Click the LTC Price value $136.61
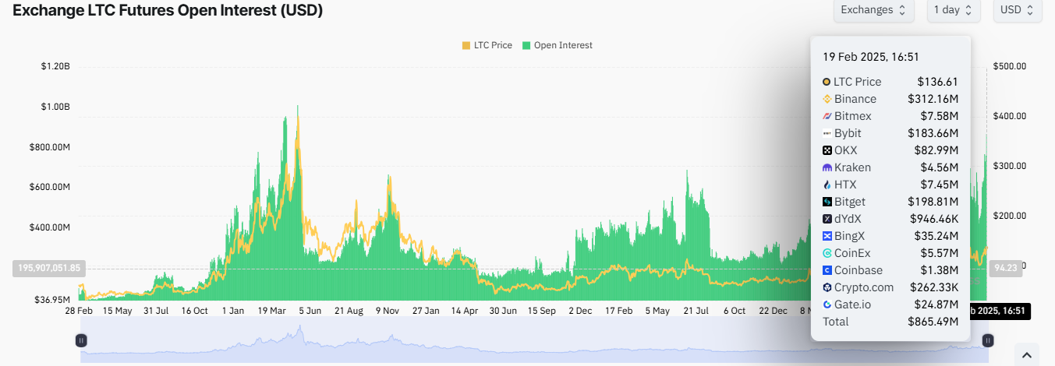 (x=937, y=82)
